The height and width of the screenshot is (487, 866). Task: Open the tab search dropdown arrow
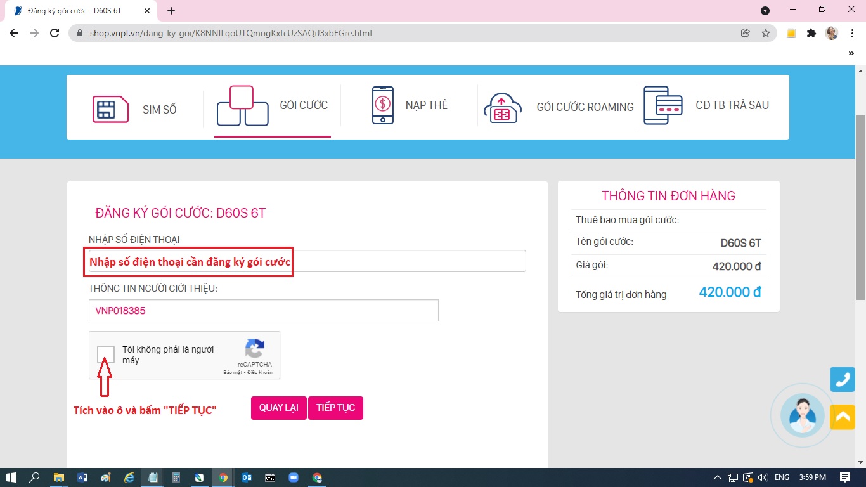[765, 10]
